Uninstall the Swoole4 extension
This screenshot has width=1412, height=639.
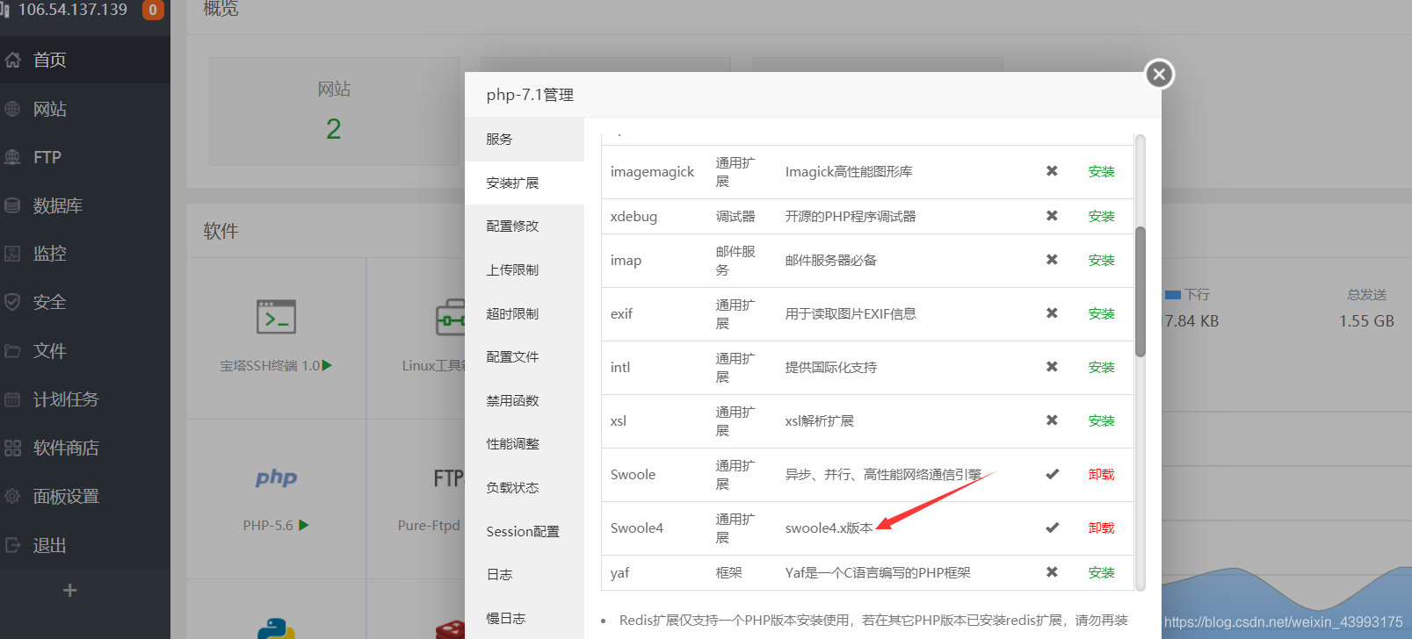[1101, 528]
